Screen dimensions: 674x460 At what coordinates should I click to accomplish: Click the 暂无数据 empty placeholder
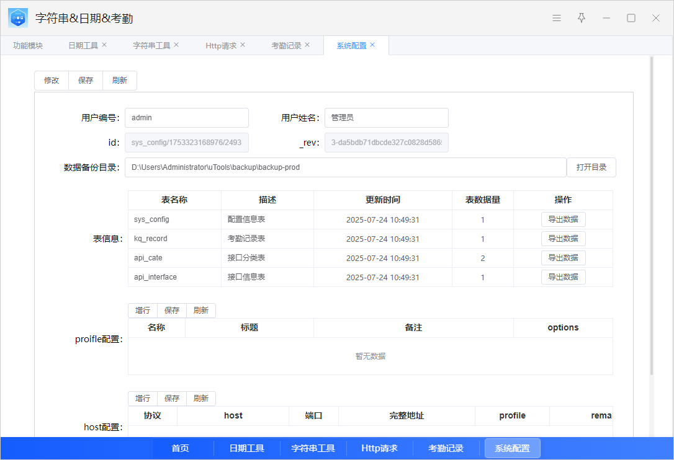371,356
